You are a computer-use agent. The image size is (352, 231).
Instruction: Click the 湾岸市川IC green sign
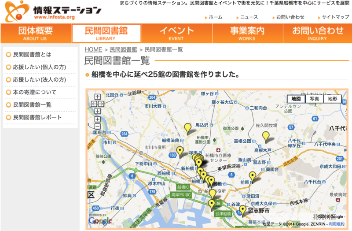coord(181,195)
